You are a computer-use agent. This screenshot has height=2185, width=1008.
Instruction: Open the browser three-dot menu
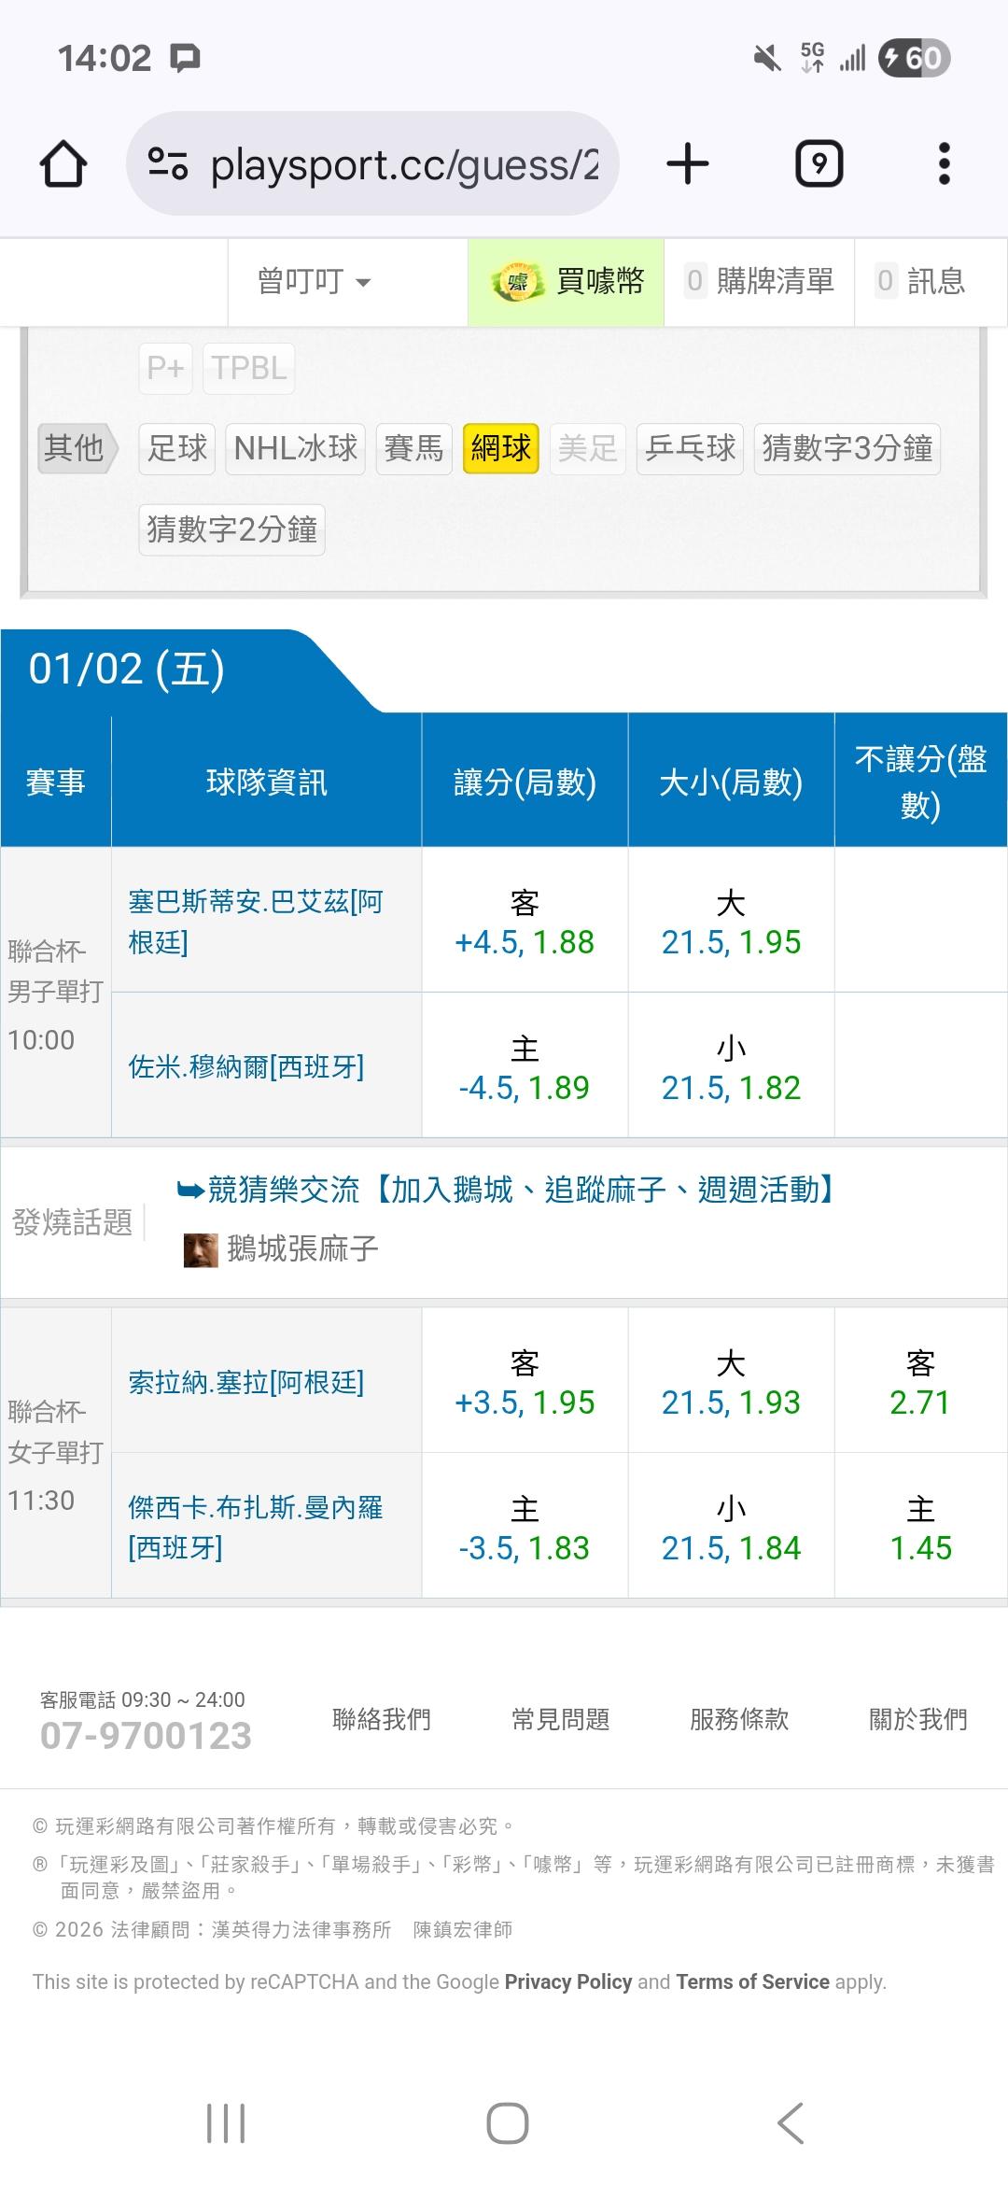point(944,164)
